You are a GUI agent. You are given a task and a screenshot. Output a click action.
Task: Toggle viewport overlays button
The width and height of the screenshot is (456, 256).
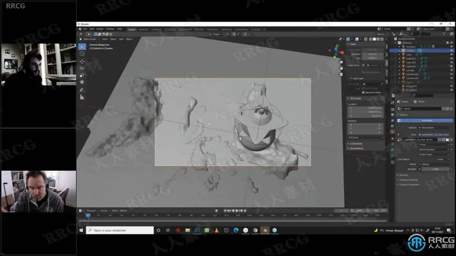[x=358, y=39]
